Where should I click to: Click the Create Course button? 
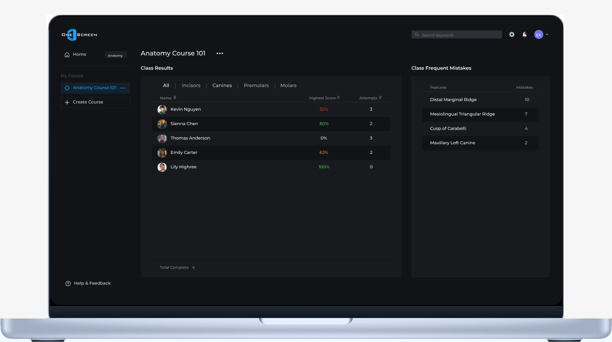coord(95,102)
